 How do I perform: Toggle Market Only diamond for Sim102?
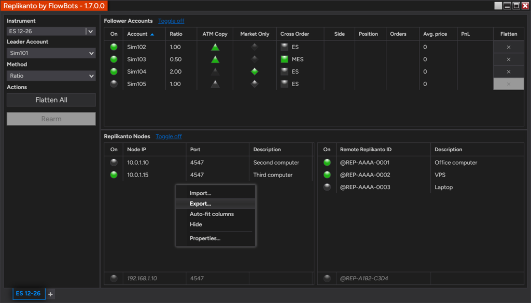pyautogui.click(x=255, y=47)
